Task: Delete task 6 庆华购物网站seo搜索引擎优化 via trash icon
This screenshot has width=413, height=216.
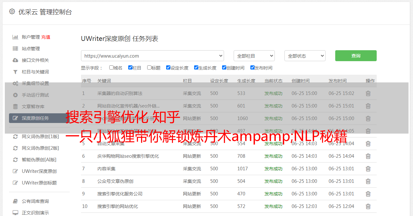Action: coord(368,156)
